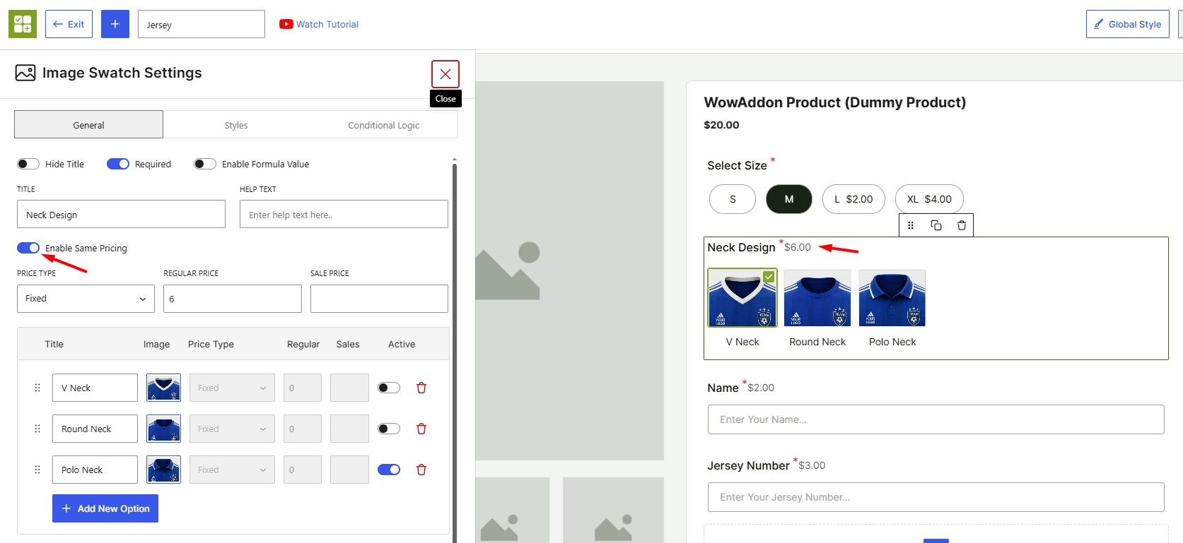Click the YouTube icon next to Watch Tutorial
This screenshot has height=543, width=1183.
click(286, 24)
